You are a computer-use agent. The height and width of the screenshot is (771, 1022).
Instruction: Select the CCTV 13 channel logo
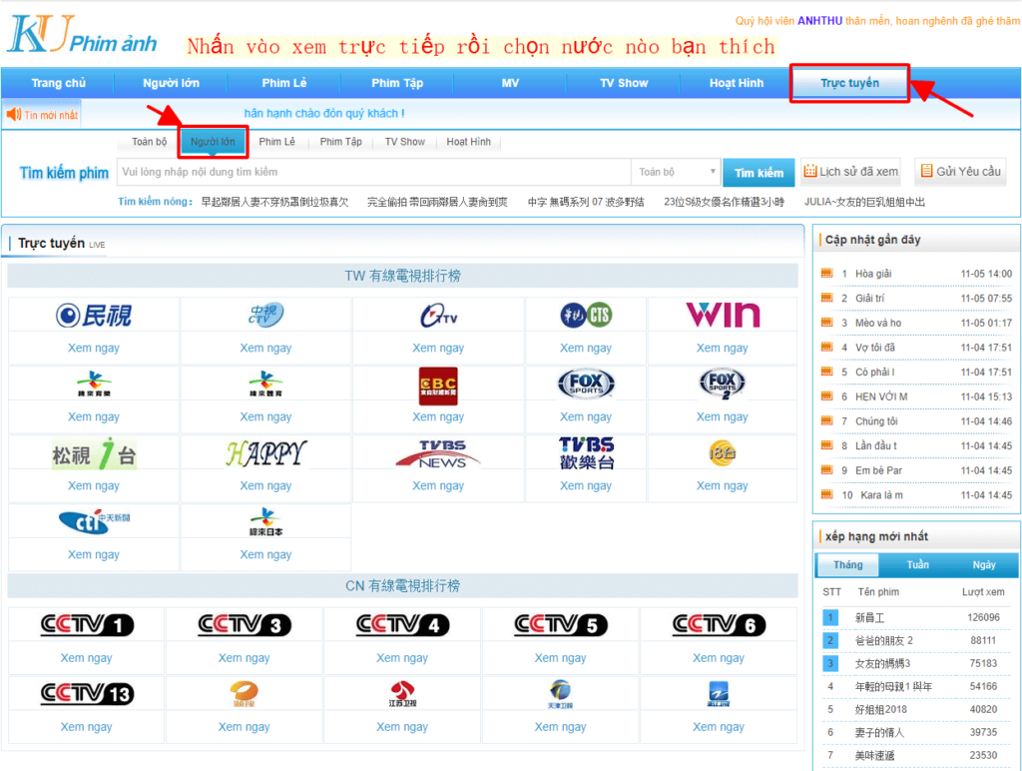87,694
